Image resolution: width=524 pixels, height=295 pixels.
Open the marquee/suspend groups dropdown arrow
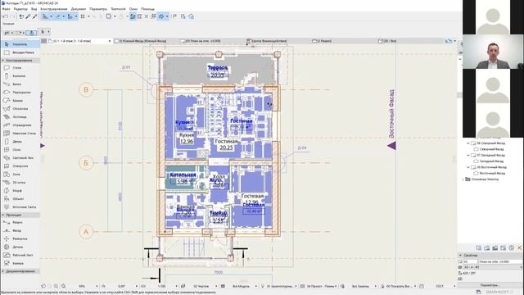click(115, 16)
